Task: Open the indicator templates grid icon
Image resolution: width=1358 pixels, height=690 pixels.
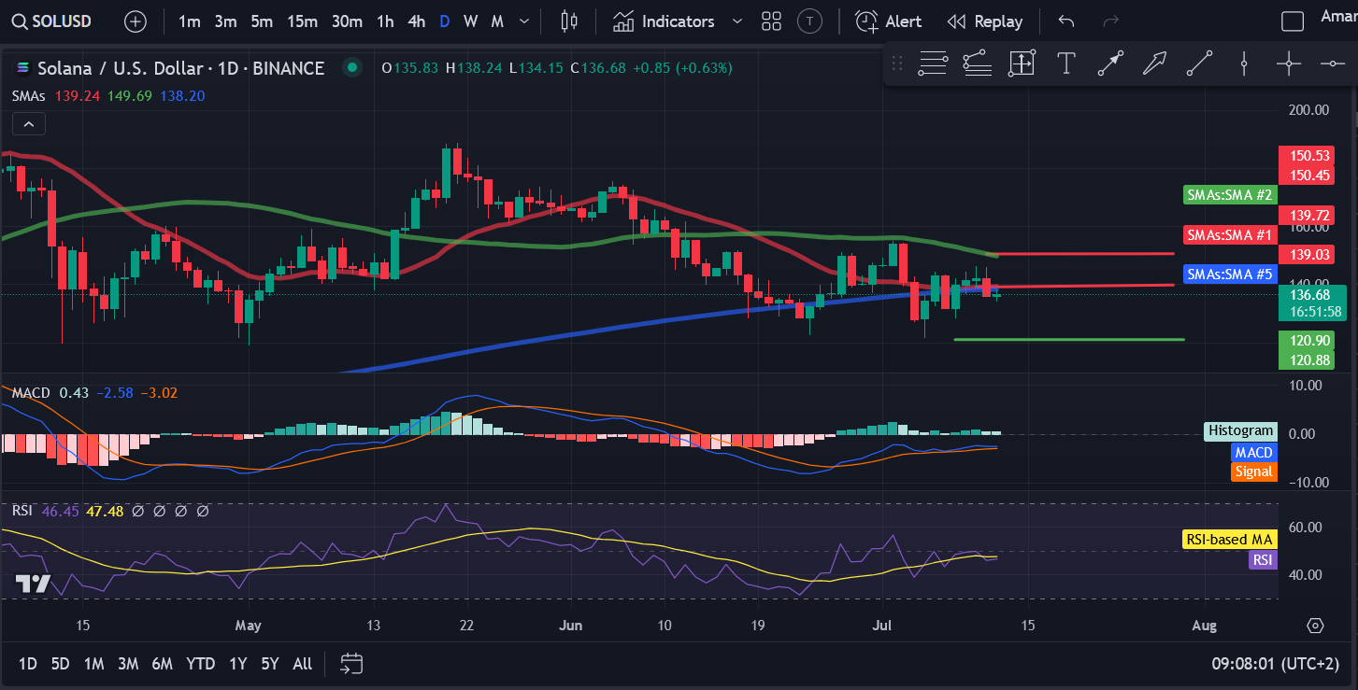Action: point(771,21)
